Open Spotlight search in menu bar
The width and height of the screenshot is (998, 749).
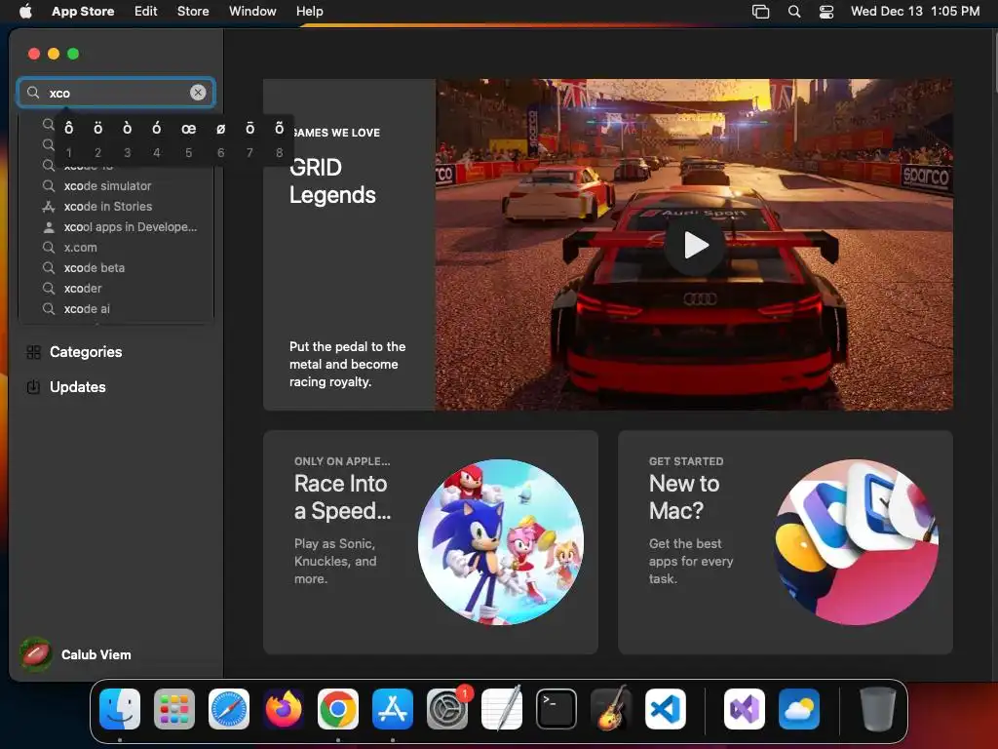pos(794,11)
